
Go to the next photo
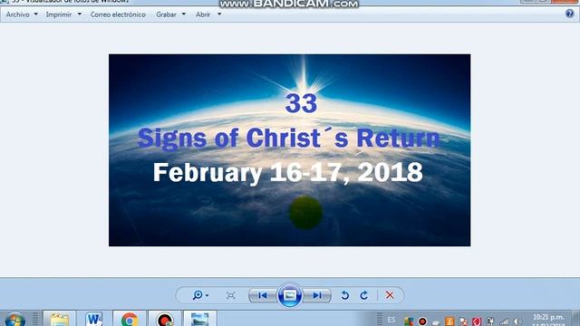[317, 295]
